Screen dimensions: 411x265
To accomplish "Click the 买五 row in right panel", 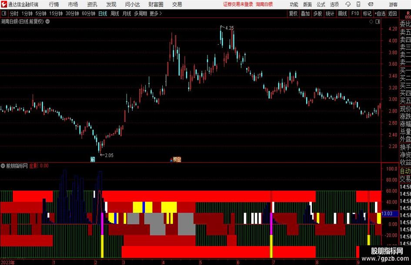I will pos(405,100).
